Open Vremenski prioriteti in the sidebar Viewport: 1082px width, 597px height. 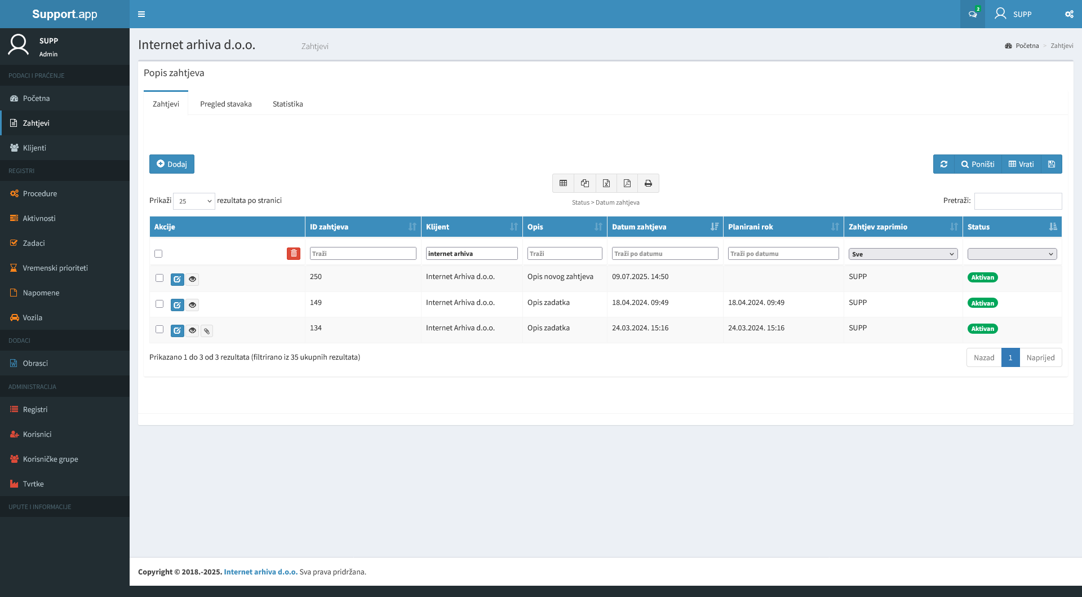65,268
